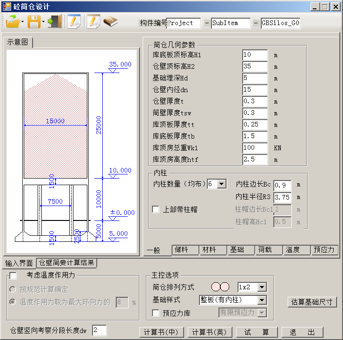Click the 计算书(英) button
Viewport: 343px width, 340px height.
pos(210,332)
